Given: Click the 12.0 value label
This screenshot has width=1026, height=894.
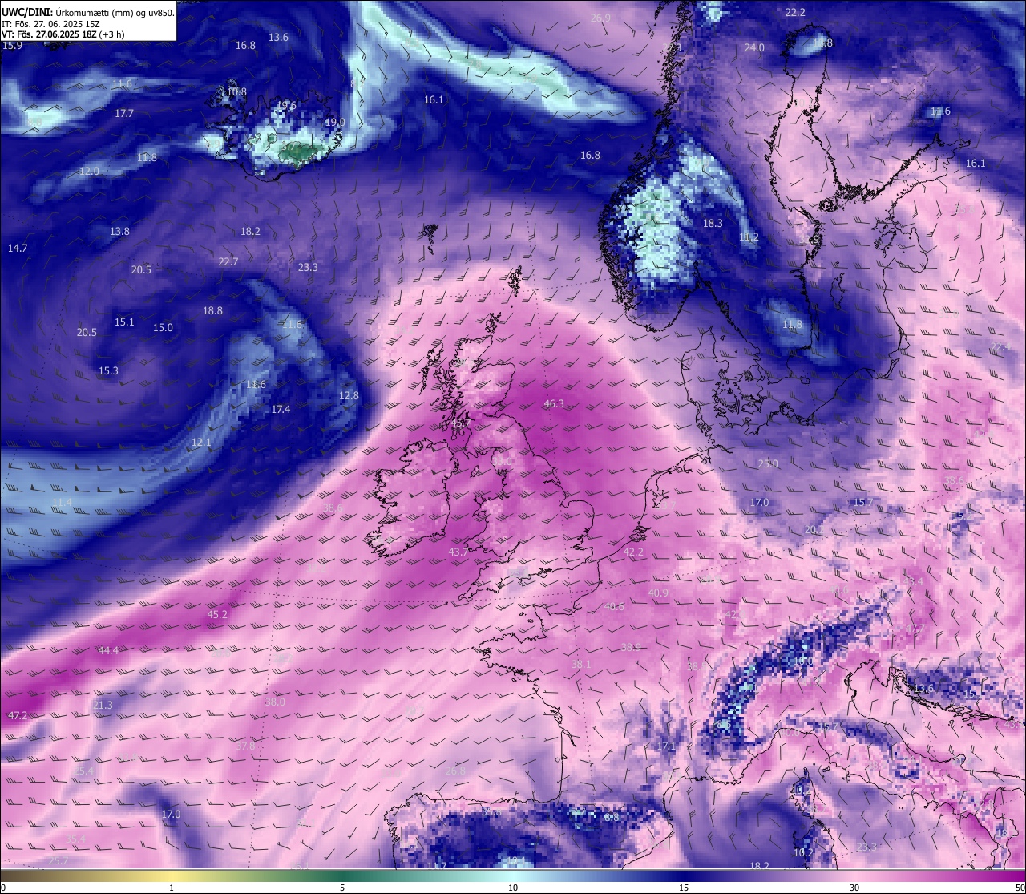Looking at the screenshot, I should [x=89, y=172].
